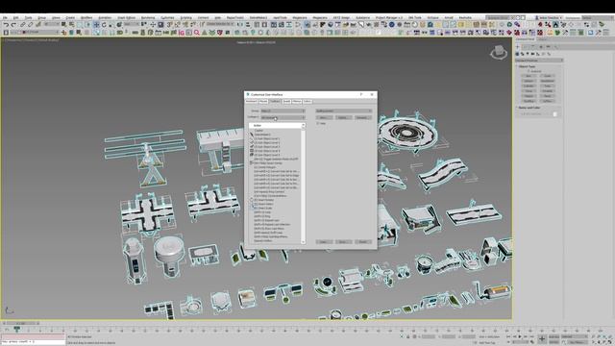Switch to the Keyboard tab in Customize dialog
Screen dimensions: 615x346
251,102
